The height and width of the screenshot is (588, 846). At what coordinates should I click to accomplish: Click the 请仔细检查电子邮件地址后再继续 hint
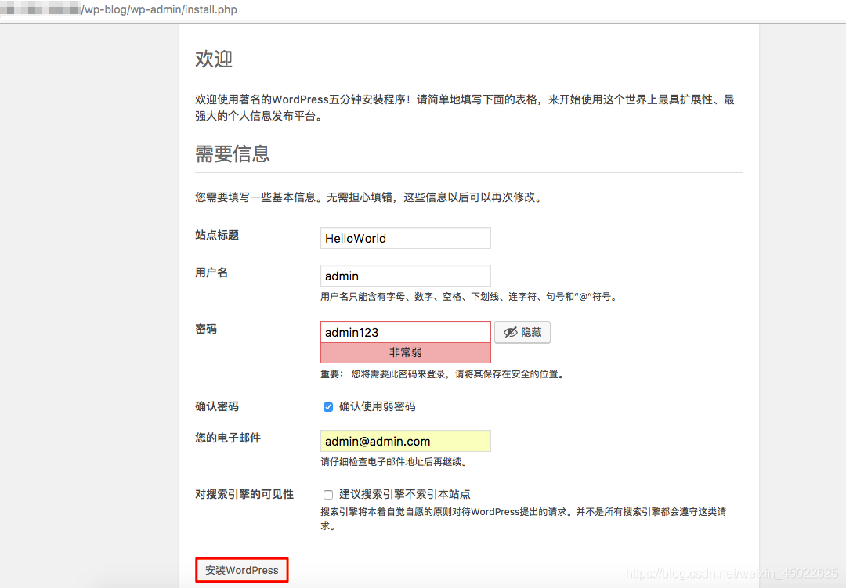point(394,462)
